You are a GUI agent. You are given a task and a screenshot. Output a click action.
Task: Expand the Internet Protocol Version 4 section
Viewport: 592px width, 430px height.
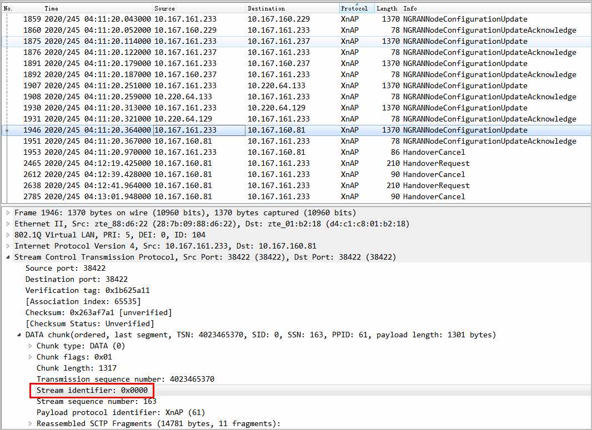(8, 246)
